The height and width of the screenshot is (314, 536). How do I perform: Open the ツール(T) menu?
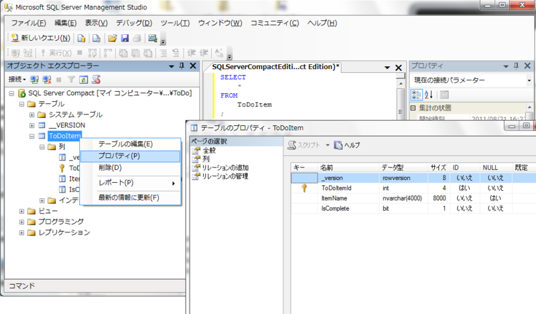(x=175, y=23)
